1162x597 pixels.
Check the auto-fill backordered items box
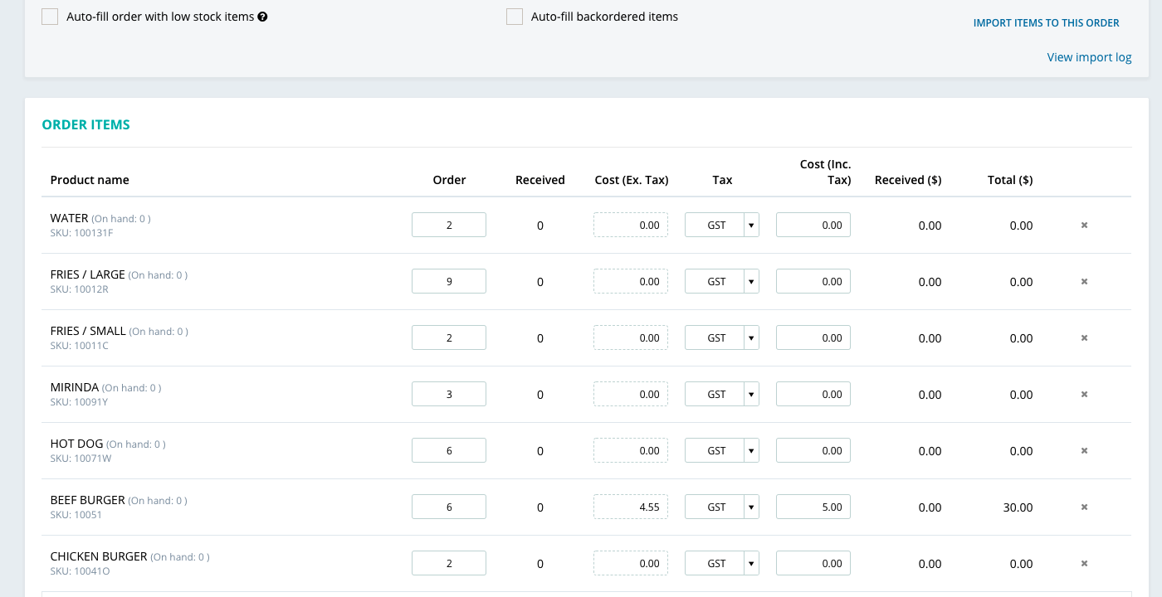point(515,17)
